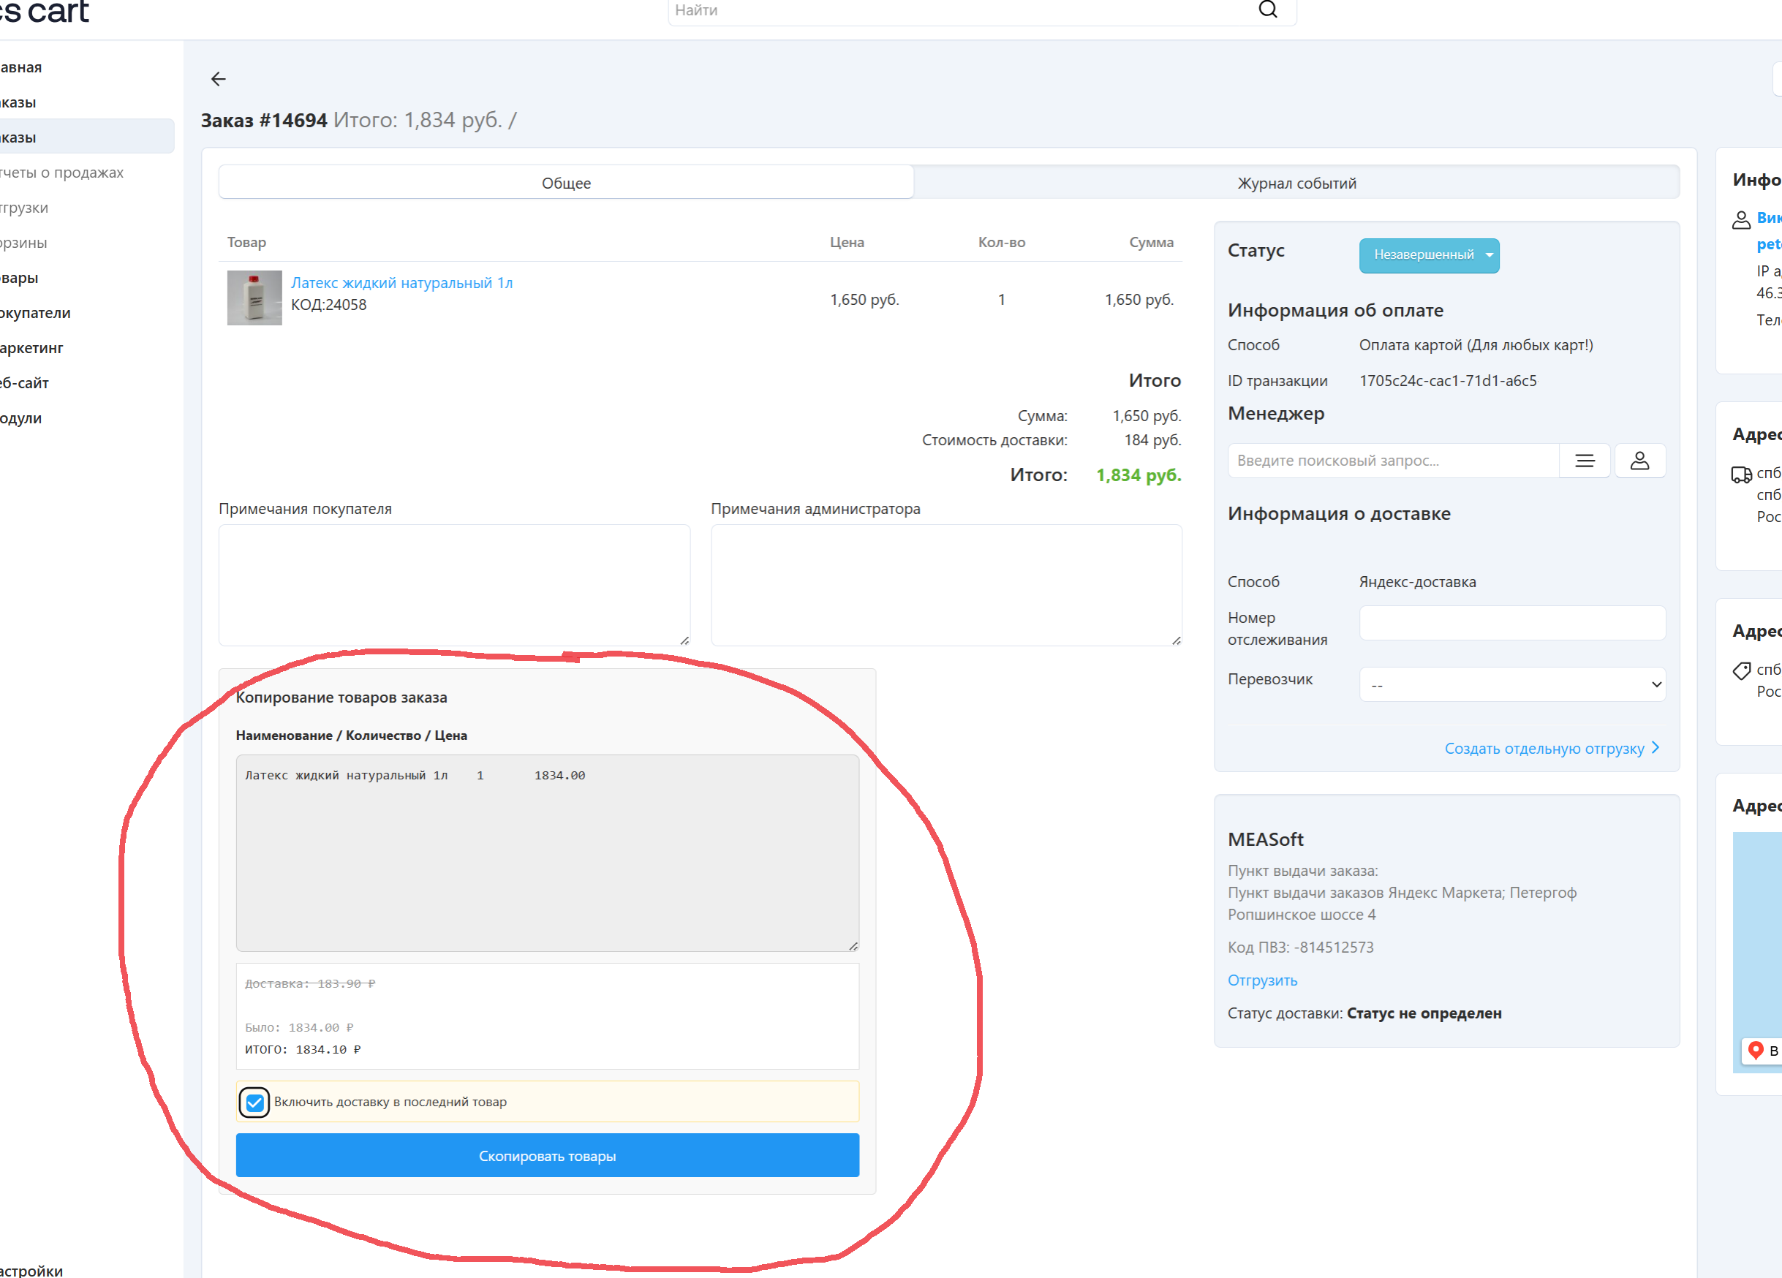Switch to Журнал событий tab
The image size is (1782, 1278).
point(1296,183)
